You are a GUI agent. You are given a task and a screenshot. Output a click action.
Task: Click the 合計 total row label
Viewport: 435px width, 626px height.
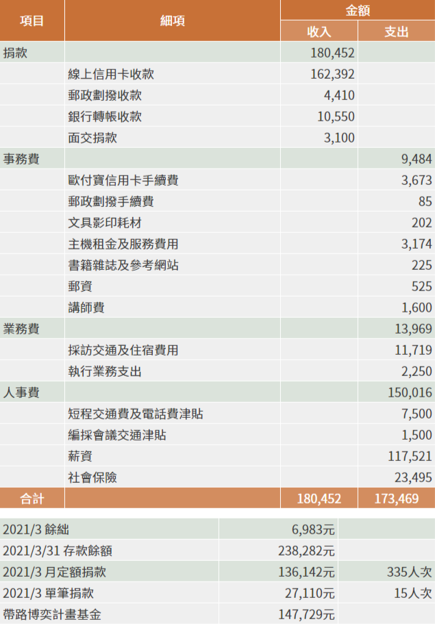32,499
